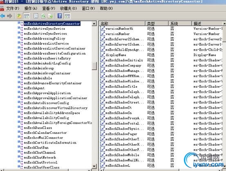Toggle the action pane toolbar icon

(67, 16)
